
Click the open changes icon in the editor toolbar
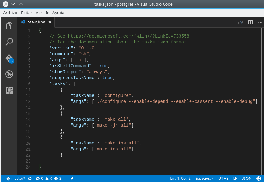click(x=240, y=22)
